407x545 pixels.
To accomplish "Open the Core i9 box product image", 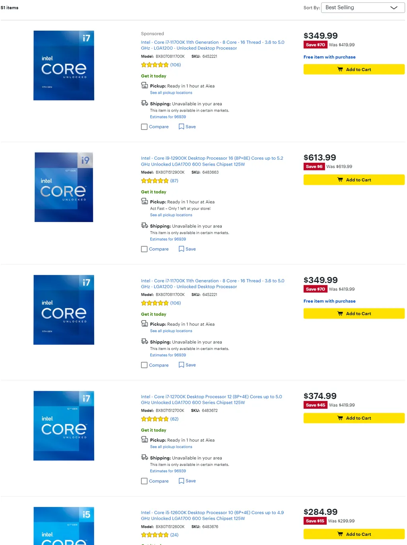I will point(64,187).
